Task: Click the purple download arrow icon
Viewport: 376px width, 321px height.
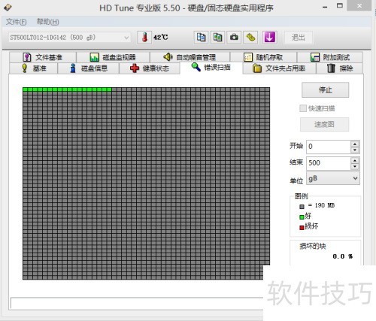Action: 269,38
